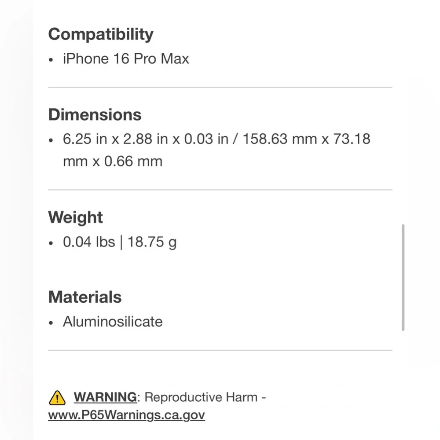Click the vertical scrollbar thumb
The image size is (440, 440).
(403, 277)
